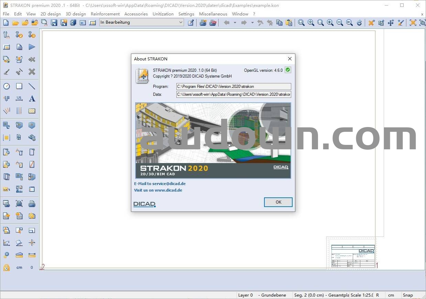Screen dimensions: 426x299
Task: Select the diagonal line drawing tool
Action: [x=32, y=86]
